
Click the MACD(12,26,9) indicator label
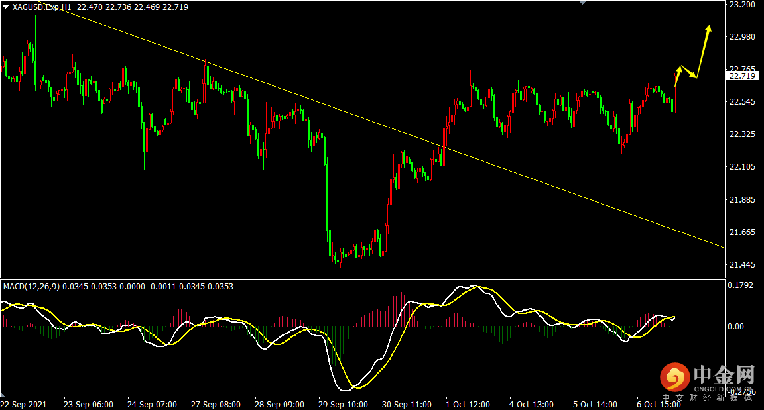[x=32, y=286]
